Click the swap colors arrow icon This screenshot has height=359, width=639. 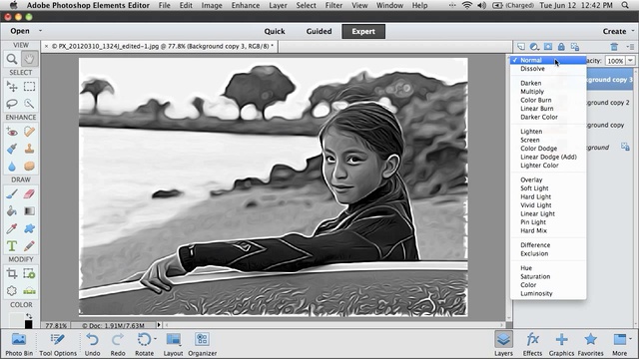[29, 316]
